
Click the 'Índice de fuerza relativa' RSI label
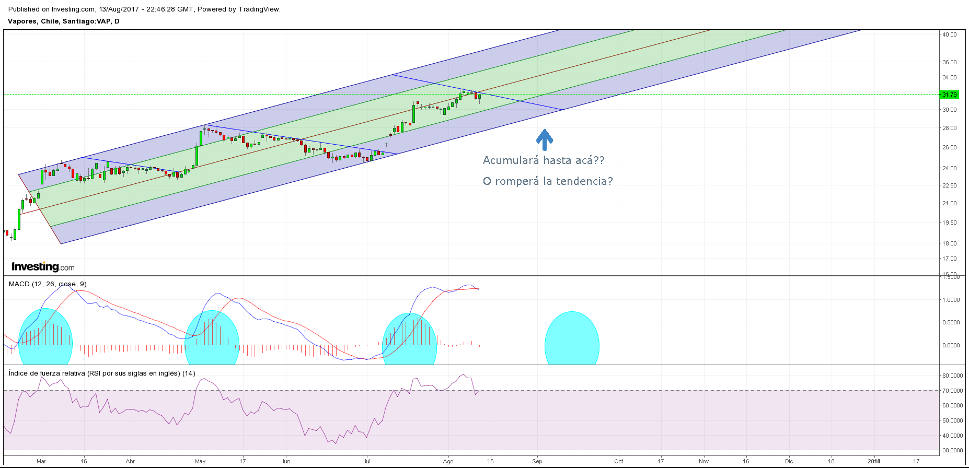click(102, 373)
